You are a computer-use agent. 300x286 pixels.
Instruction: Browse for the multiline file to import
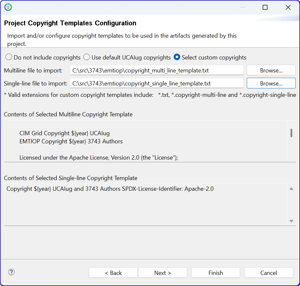coord(271,70)
